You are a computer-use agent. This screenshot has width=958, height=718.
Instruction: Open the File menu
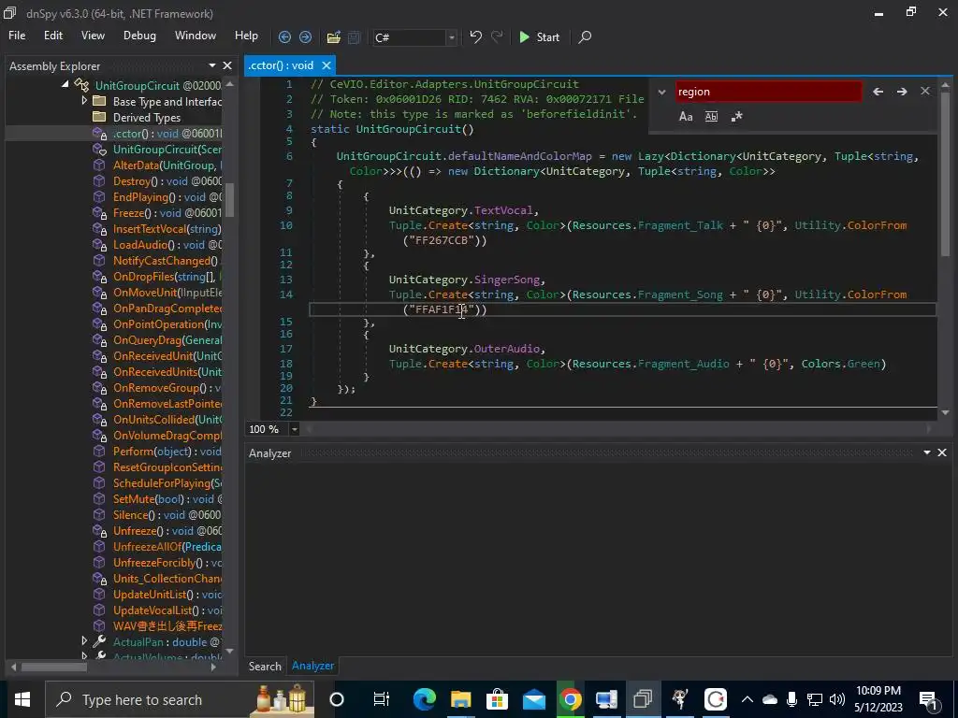click(x=17, y=36)
